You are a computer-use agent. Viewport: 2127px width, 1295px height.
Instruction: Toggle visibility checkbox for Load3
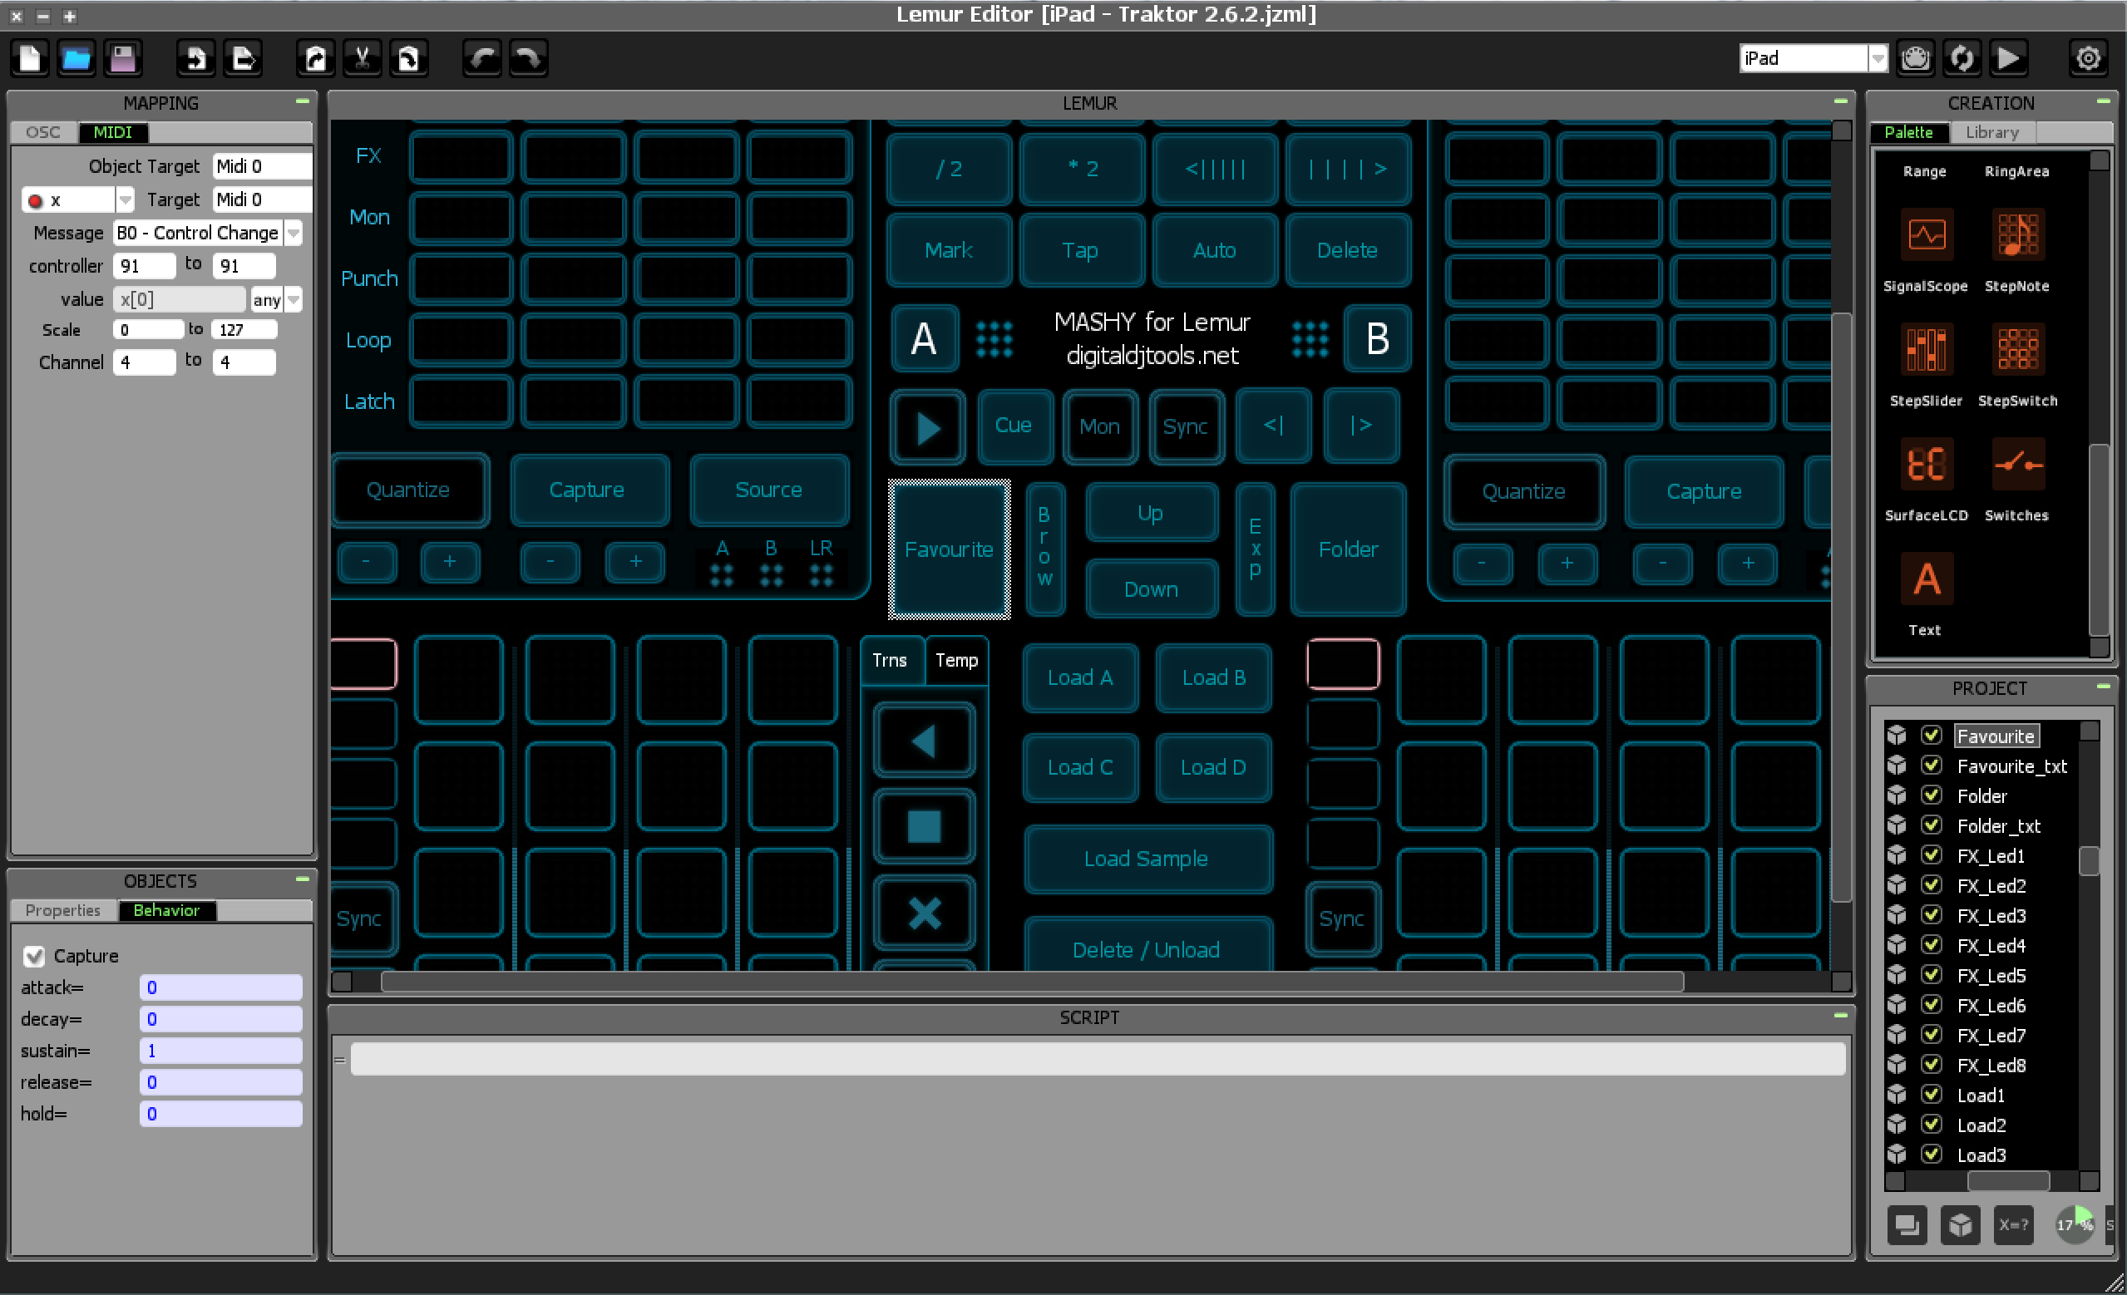1931,1155
